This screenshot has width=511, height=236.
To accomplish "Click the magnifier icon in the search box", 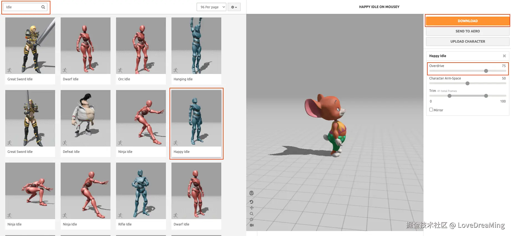I will click(43, 7).
